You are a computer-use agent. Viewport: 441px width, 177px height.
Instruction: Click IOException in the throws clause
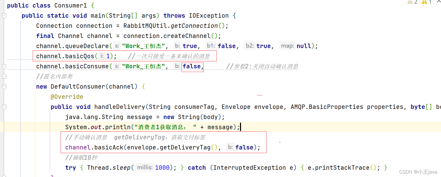pyautogui.click(x=209, y=16)
